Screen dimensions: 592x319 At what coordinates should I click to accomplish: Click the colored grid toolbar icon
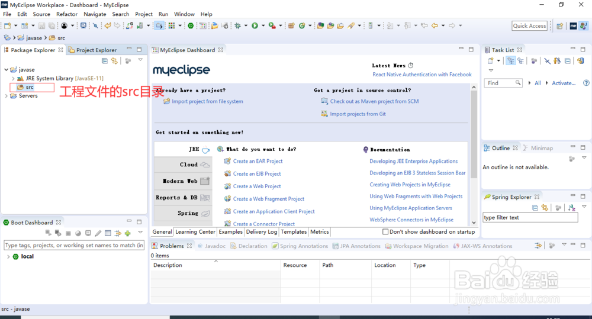(x=172, y=25)
